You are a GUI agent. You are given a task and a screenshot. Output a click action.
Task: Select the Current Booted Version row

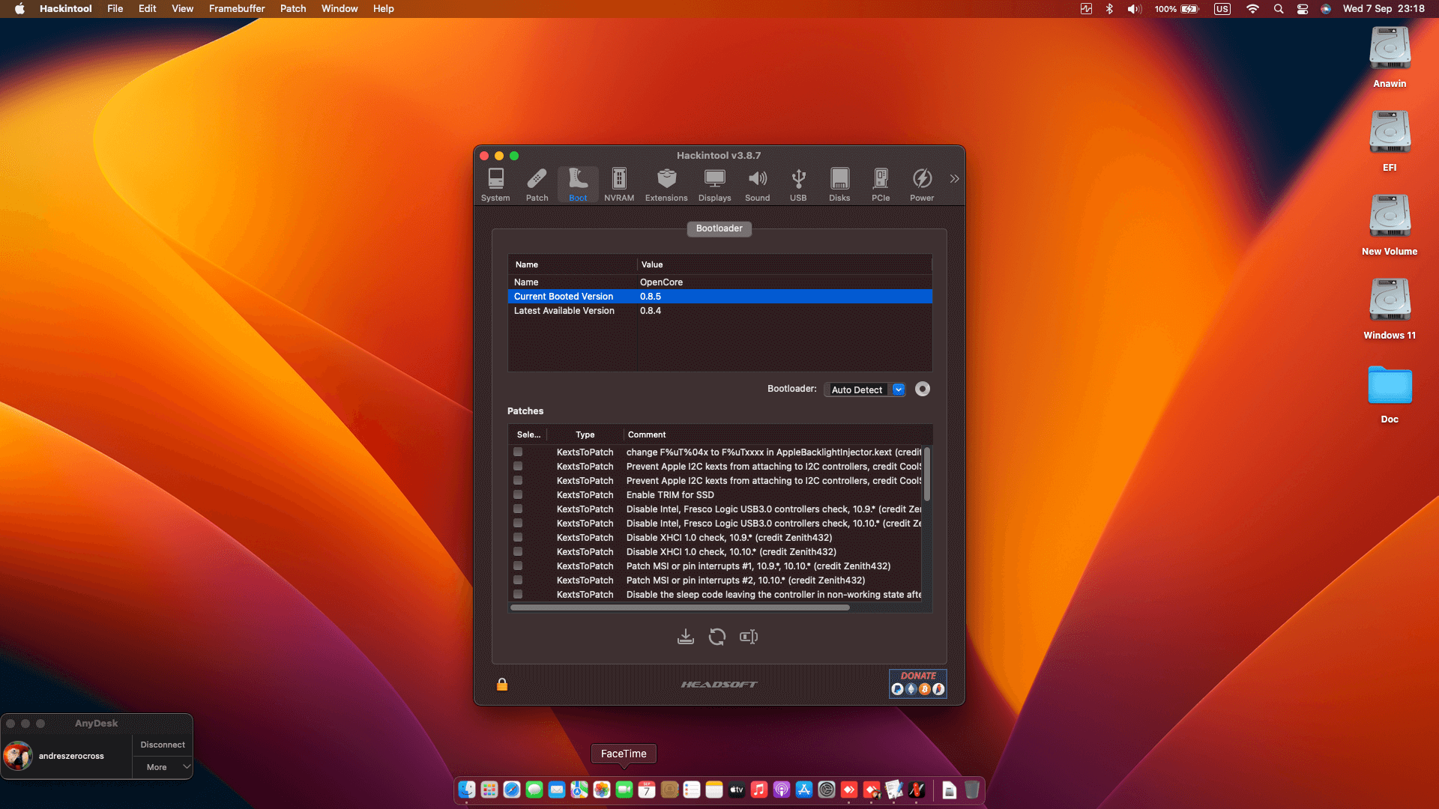click(719, 297)
